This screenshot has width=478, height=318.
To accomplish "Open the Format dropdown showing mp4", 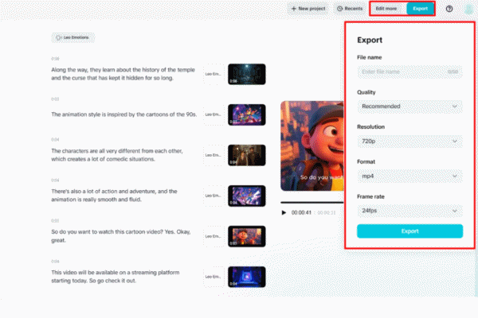I will coord(409,176).
